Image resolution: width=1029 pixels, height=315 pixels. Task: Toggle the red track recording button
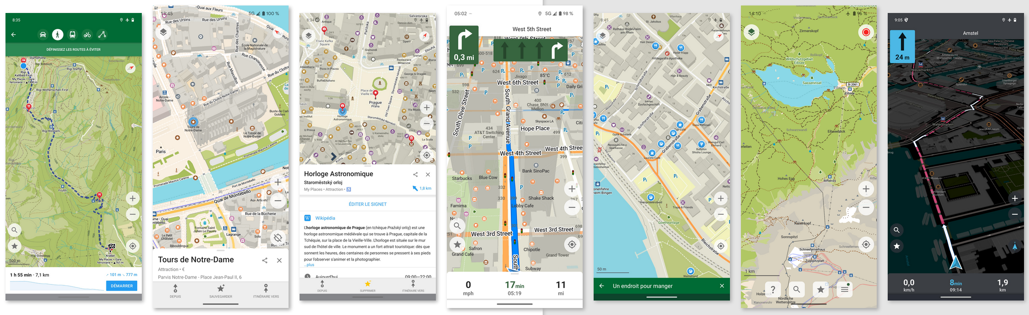pyautogui.click(x=866, y=32)
